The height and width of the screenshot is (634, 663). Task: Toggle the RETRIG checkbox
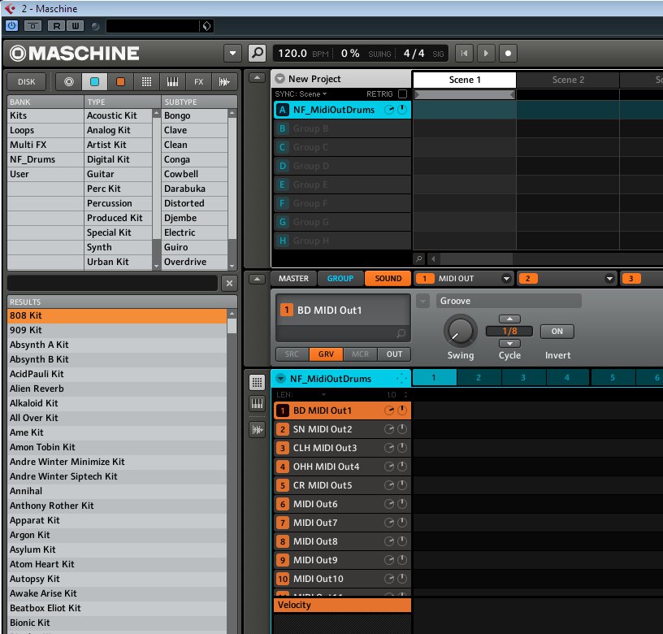(x=402, y=93)
